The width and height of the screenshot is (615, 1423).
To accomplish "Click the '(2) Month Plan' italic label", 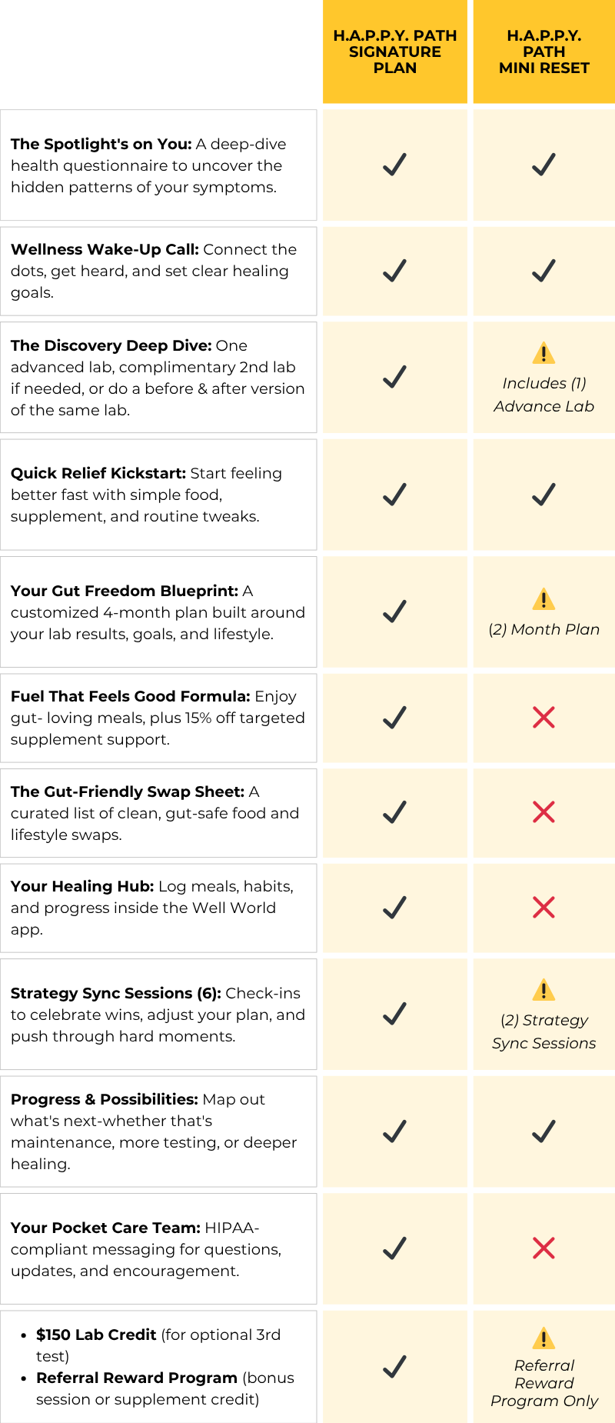I will [544, 629].
